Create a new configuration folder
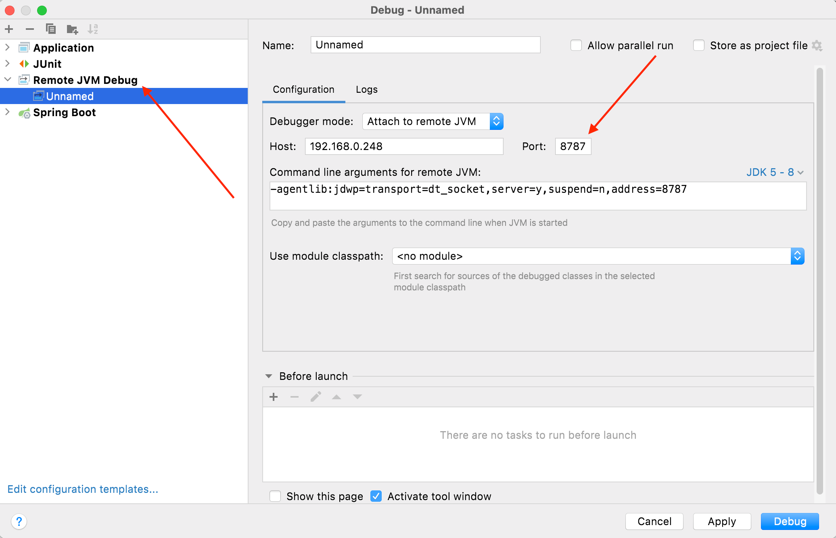Image resolution: width=836 pixels, height=538 pixels. coord(72,29)
